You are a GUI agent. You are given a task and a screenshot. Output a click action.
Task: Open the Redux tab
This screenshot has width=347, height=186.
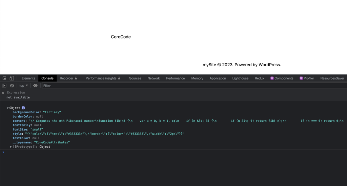[x=259, y=78]
